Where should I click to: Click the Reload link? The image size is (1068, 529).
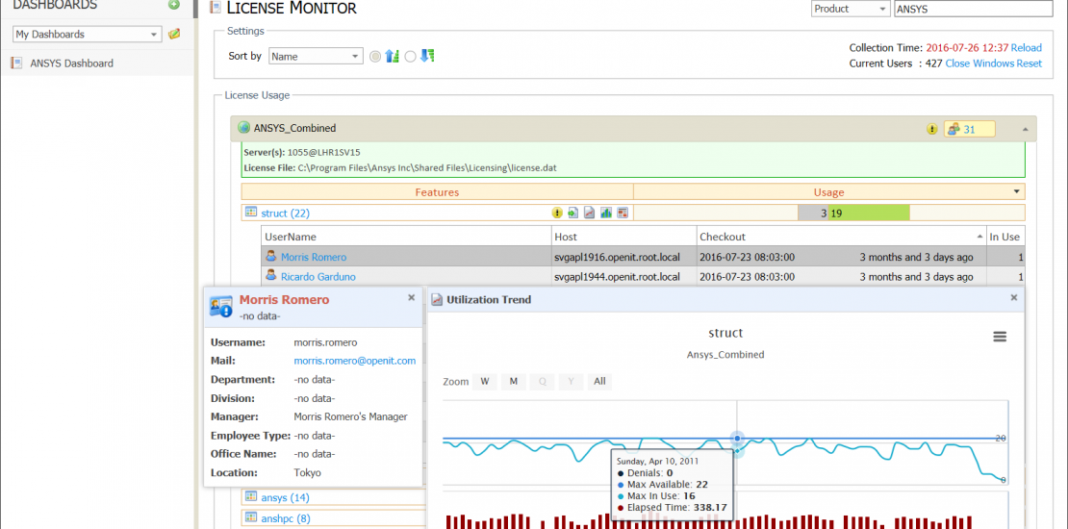click(1026, 48)
